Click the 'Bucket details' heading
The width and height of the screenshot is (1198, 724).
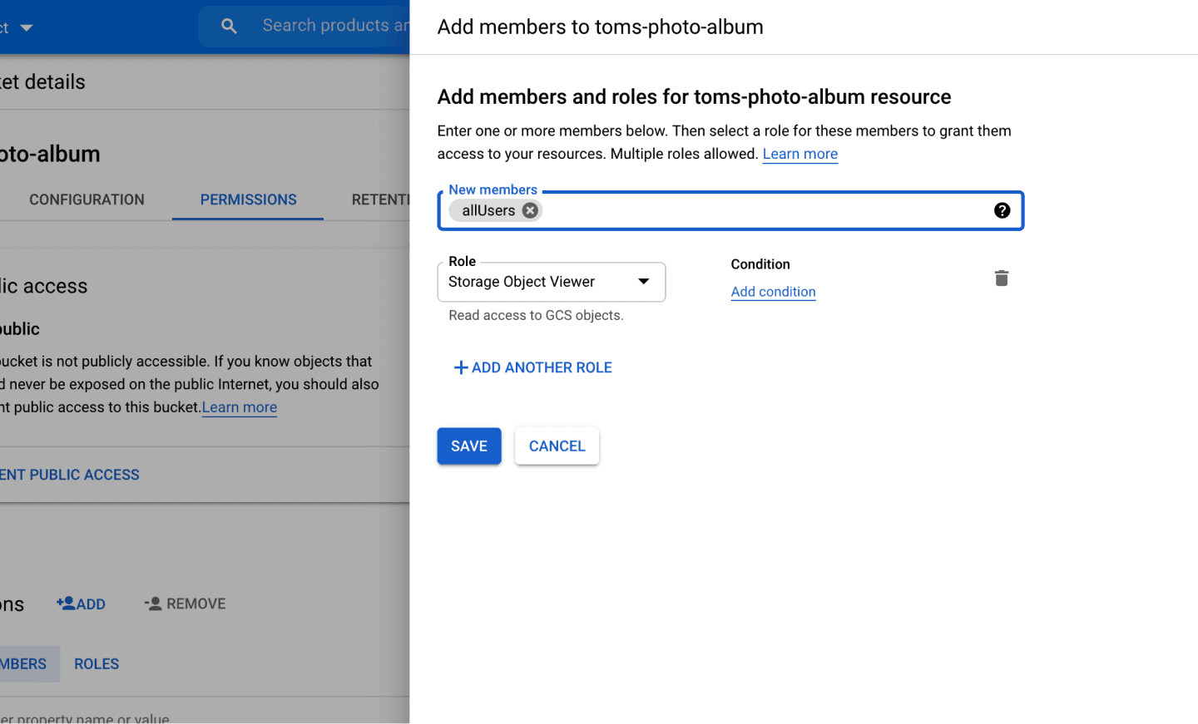pos(42,81)
